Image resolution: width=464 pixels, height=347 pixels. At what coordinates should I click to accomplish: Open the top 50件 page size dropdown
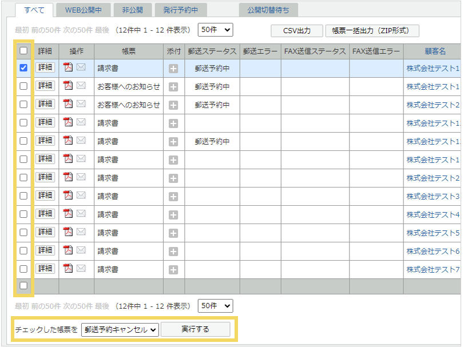point(215,30)
